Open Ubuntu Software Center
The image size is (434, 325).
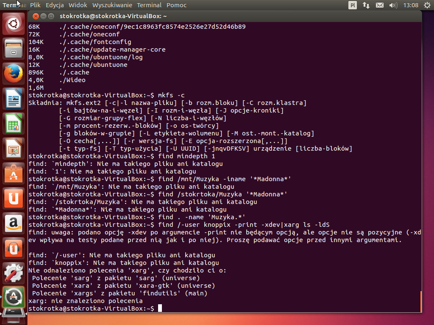point(14,174)
